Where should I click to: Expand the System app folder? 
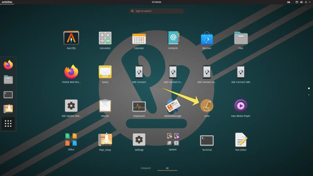click(x=173, y=139)
